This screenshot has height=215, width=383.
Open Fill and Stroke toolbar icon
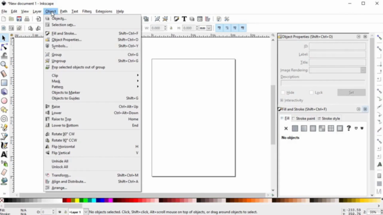[177, 19]
